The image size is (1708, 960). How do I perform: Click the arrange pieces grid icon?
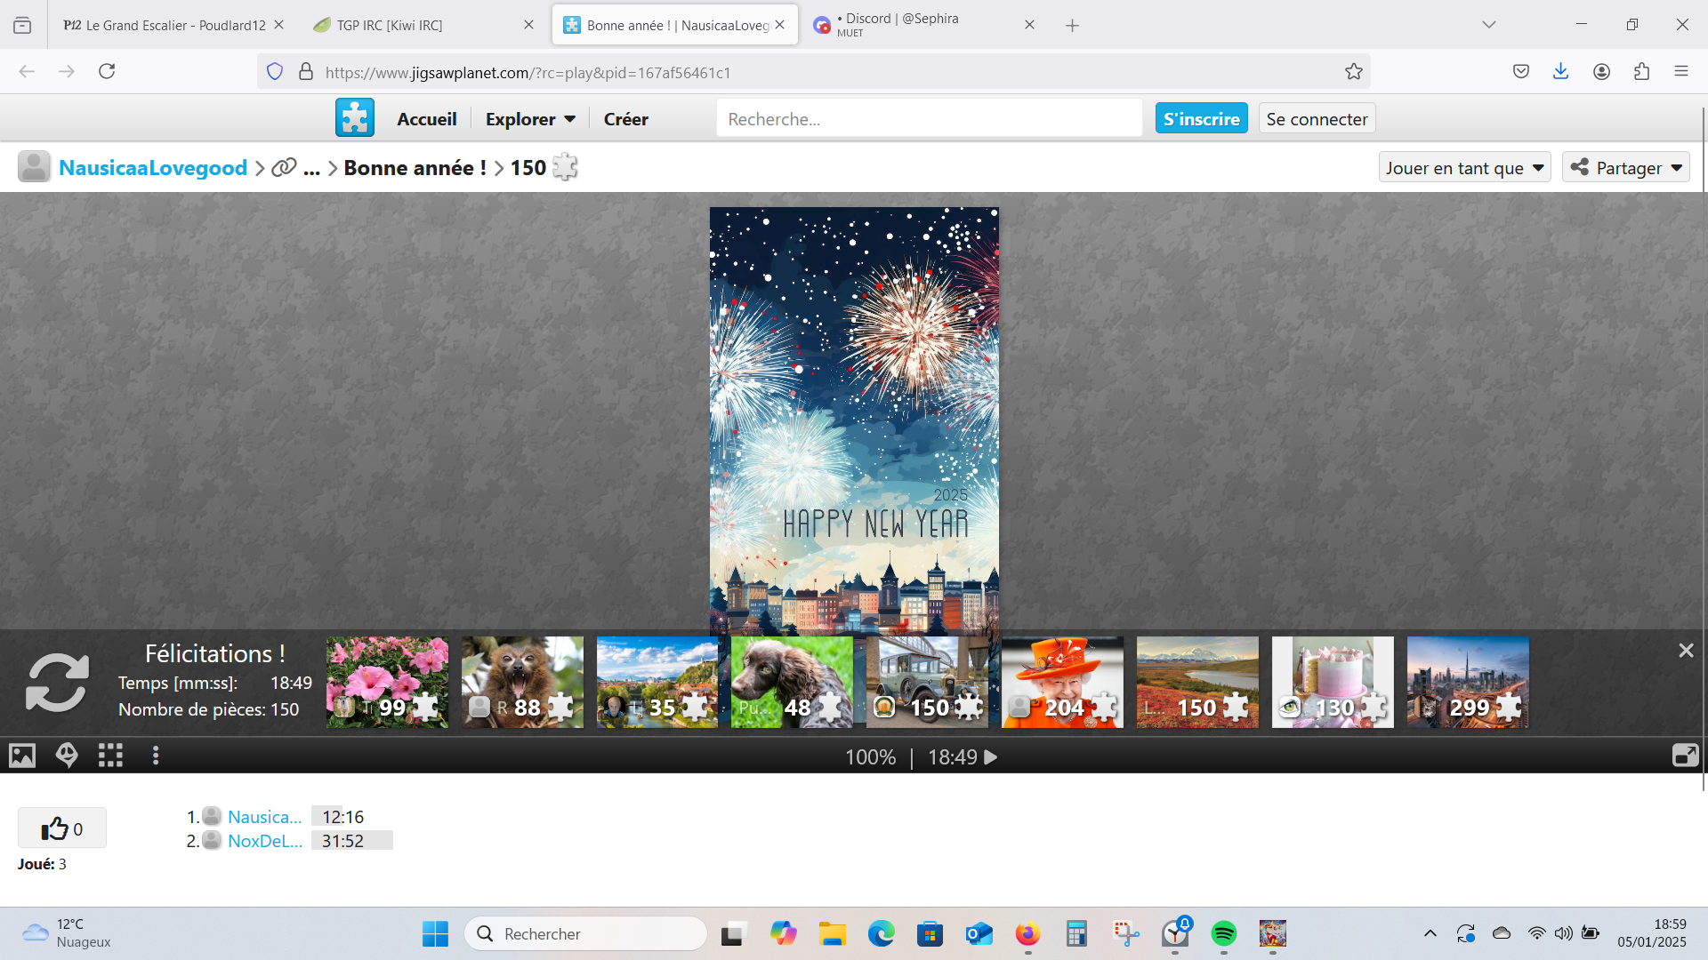pos(110,756)
